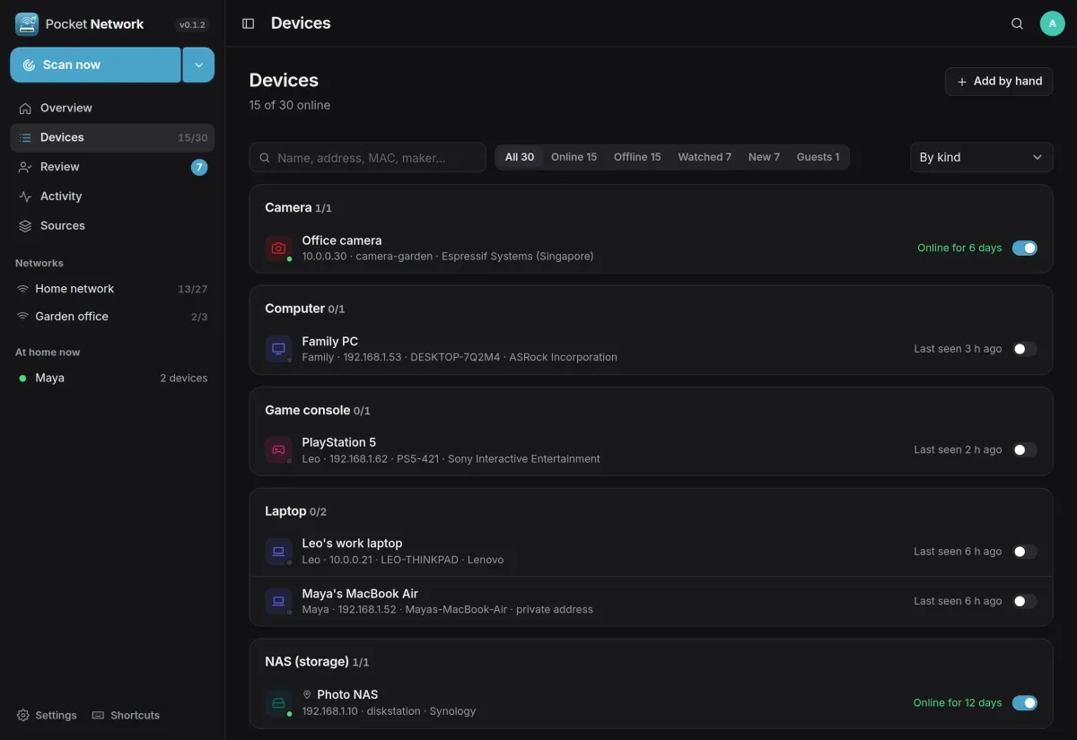Click the pin icon beside Photo NAS
This screenshot has height=740, width=1077.
coord(307,694)
